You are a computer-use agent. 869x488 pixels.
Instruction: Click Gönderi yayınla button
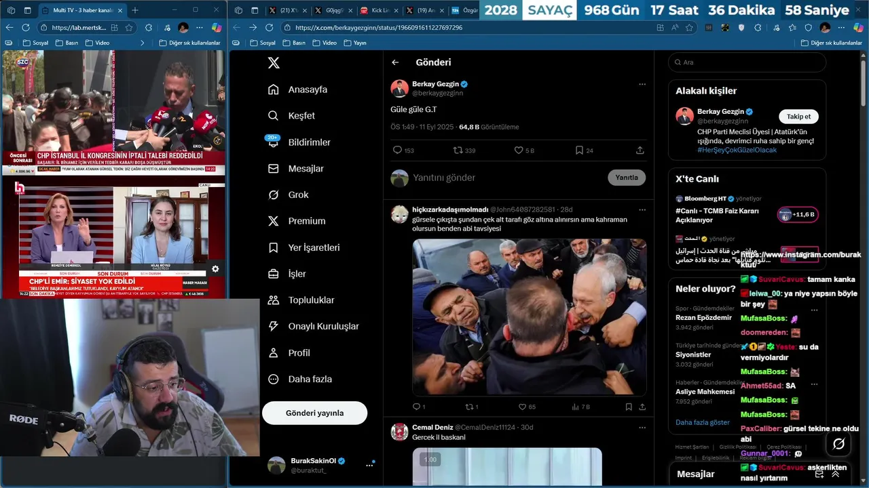(314, 413)
